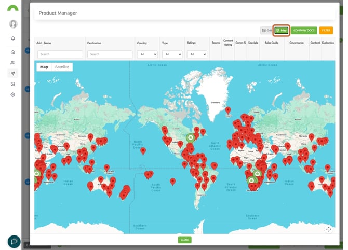The width and height of the screenshot is (348, 250).
Task: Focus the Destination search field
Action: tap(110, 54)
